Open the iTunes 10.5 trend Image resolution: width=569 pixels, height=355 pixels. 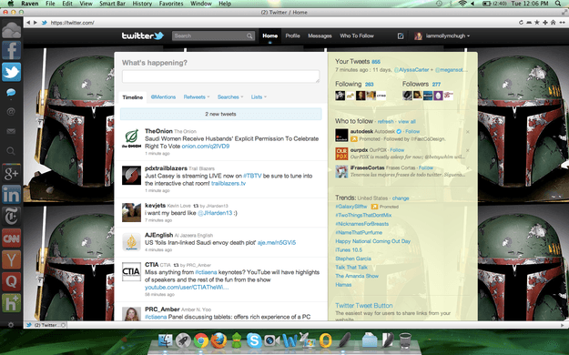click(x=349, y=250)
